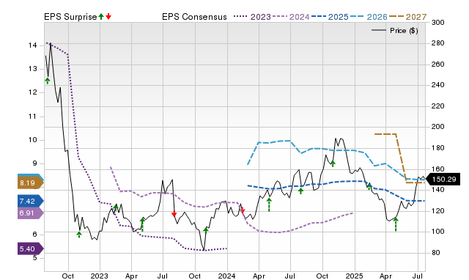Click the brown 8.19 EPS value tag
Image resolution: width=469 pixels, height=280 pixels.
tap(31, 183)
